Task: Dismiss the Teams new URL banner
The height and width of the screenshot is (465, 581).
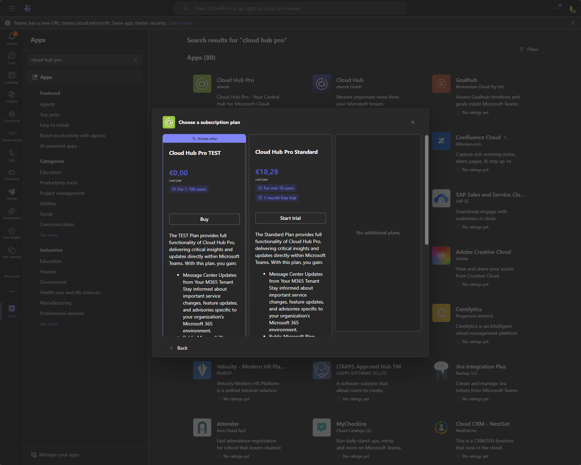Action: pyautogui.click(x=573, y=23)
